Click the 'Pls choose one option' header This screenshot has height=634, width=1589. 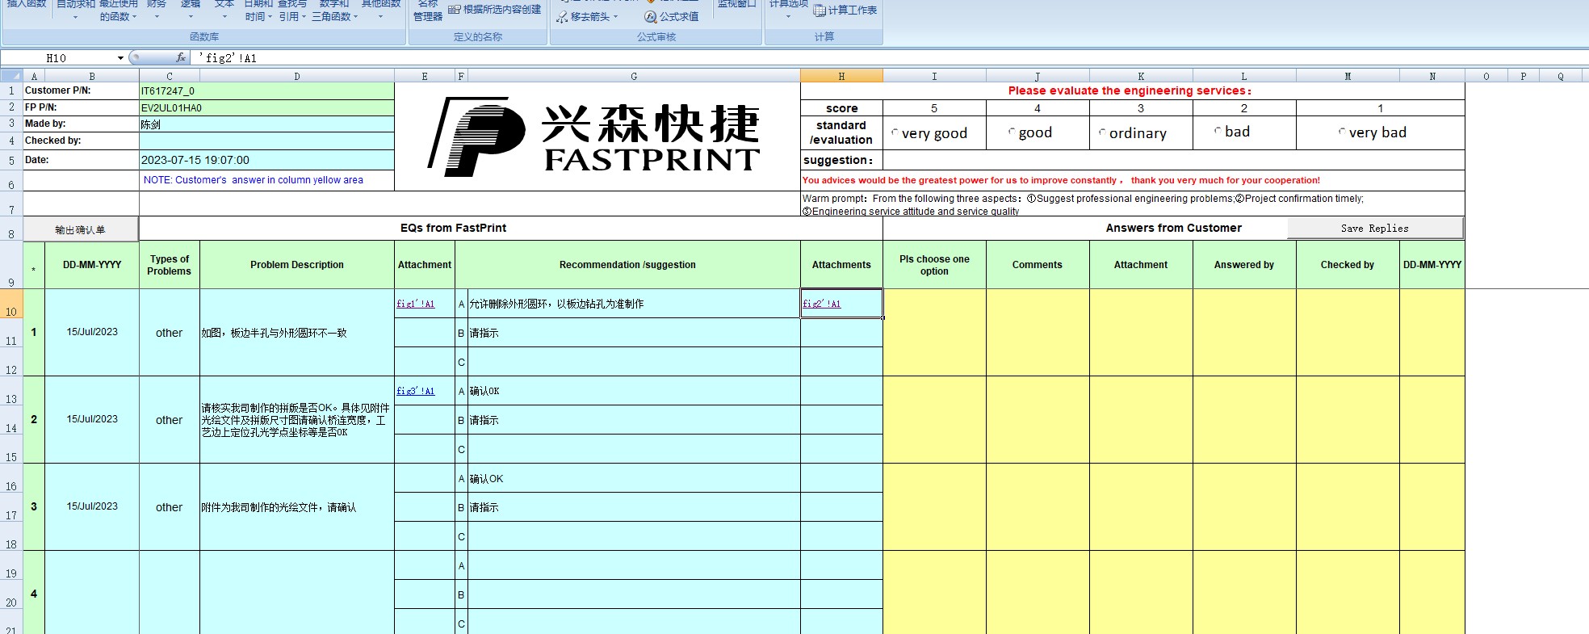934,265
